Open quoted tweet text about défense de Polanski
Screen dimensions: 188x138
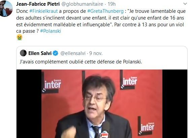(x=81, y=62)
